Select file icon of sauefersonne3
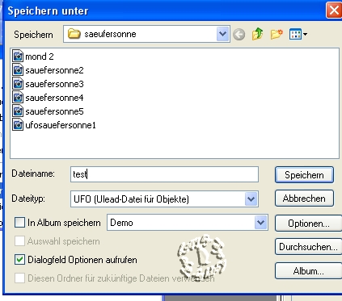 [x=18, y=84]
